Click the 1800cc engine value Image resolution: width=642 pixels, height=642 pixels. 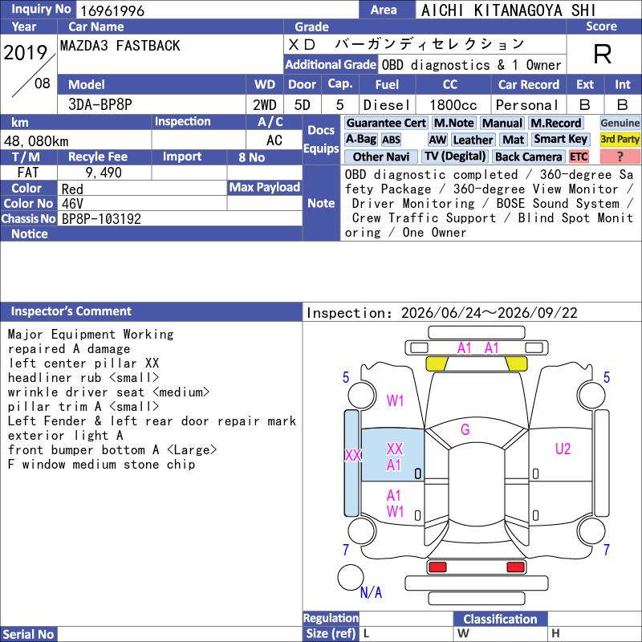coord(453,105)
